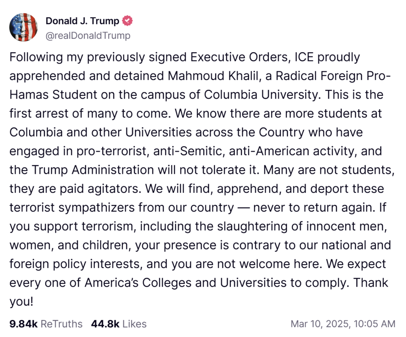Click the red verified badge icon
The image size is (406, 337).
127,21
